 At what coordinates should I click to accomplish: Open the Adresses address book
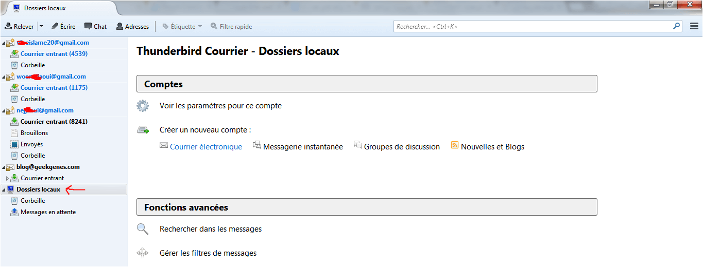pos(133,26)
